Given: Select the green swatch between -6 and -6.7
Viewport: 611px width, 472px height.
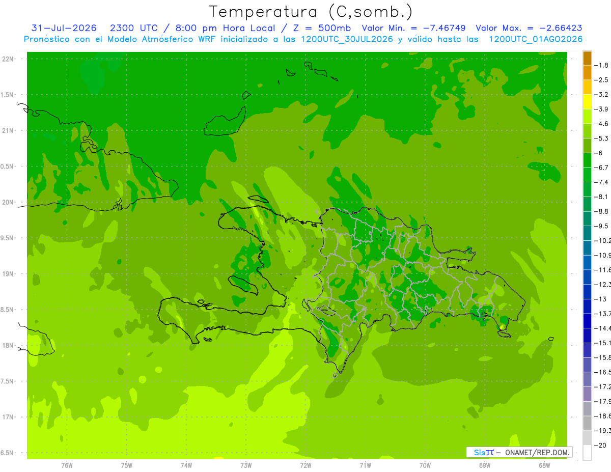Looking at the screenshot, I should tap(587, 160).
